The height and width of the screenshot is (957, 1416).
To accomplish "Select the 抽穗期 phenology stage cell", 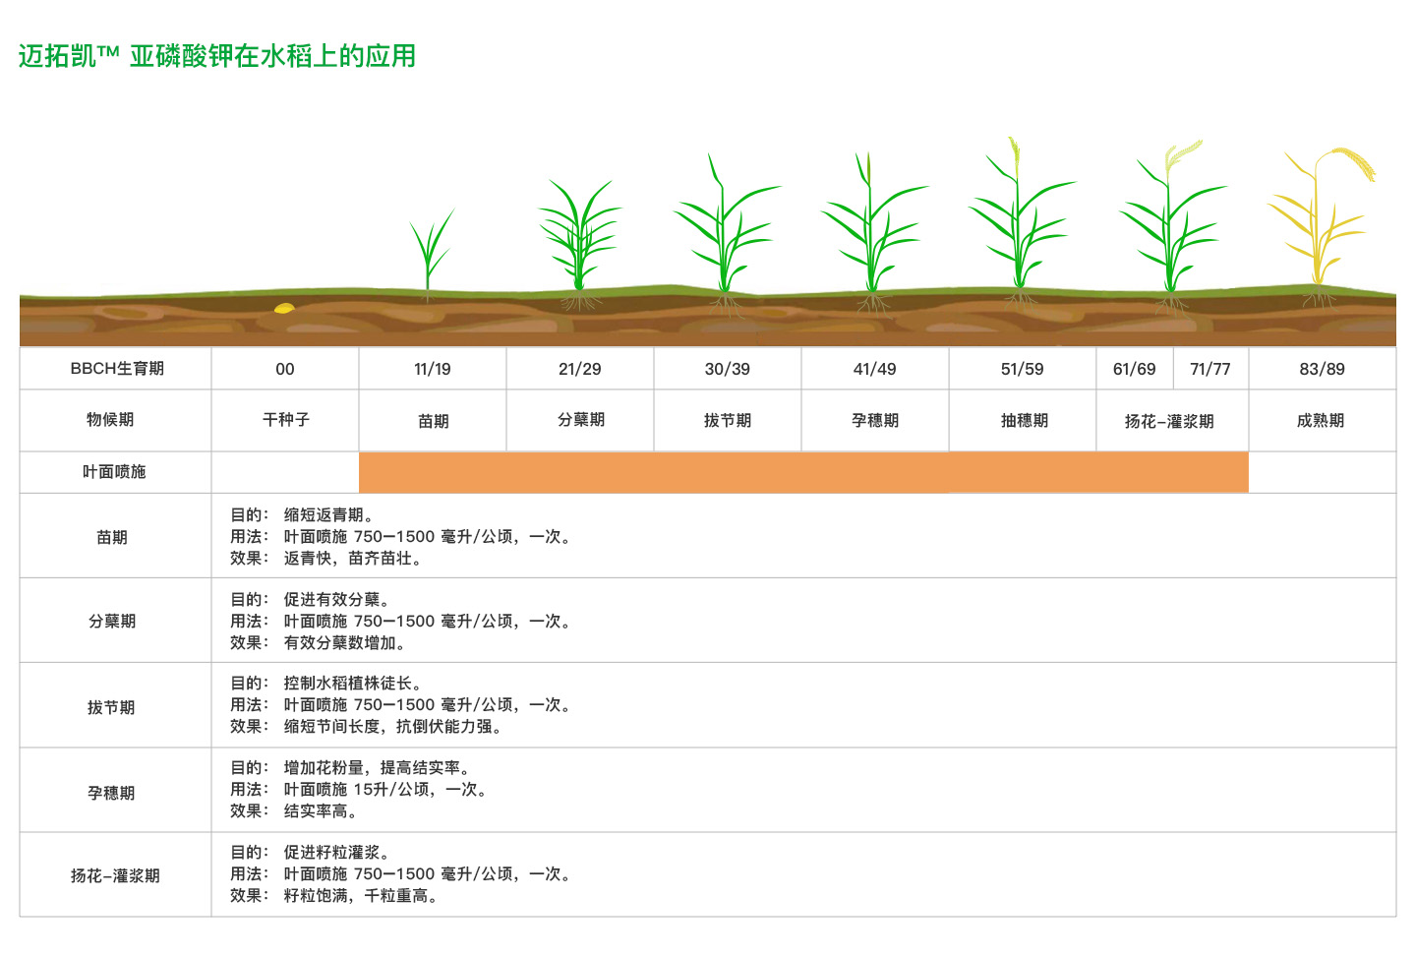I will 1024,420.
